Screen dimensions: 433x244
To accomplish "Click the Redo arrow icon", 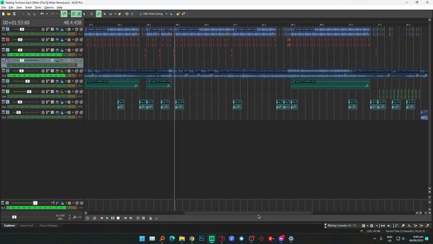I will tap(52, 14).
